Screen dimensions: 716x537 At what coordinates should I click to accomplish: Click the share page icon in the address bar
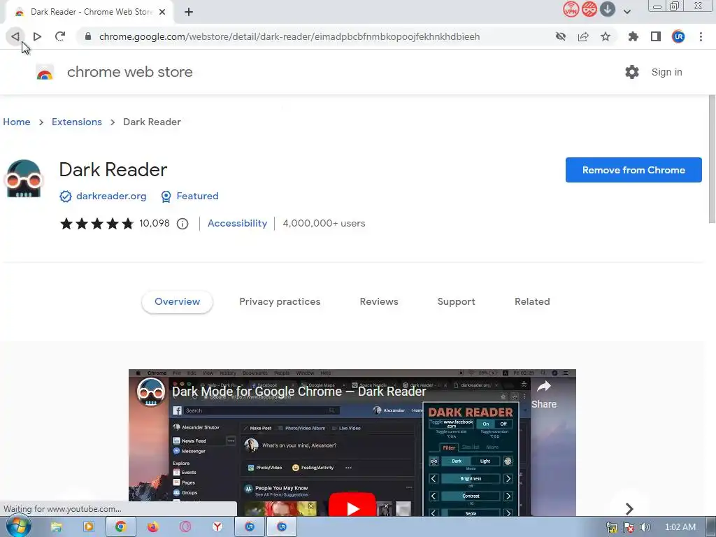(583, 36)
